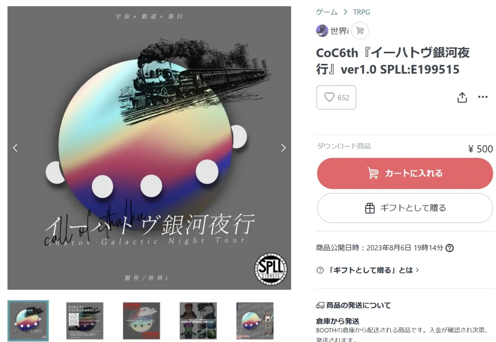The image size is (496, 342).
Task: Select the fourth thumbnail with character portraits
Action: (x=198, y=321)
